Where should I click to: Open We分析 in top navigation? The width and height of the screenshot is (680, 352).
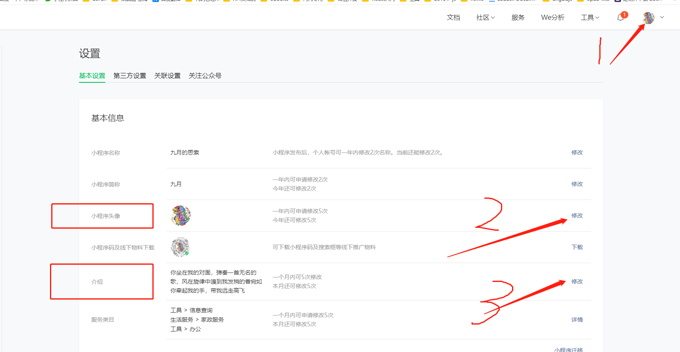click(553, 18)
